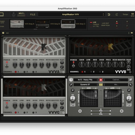Viewport: 135px width, 135px height.
Task: Toggle the red cabinet power button
Action: click(x=101, y=80)
